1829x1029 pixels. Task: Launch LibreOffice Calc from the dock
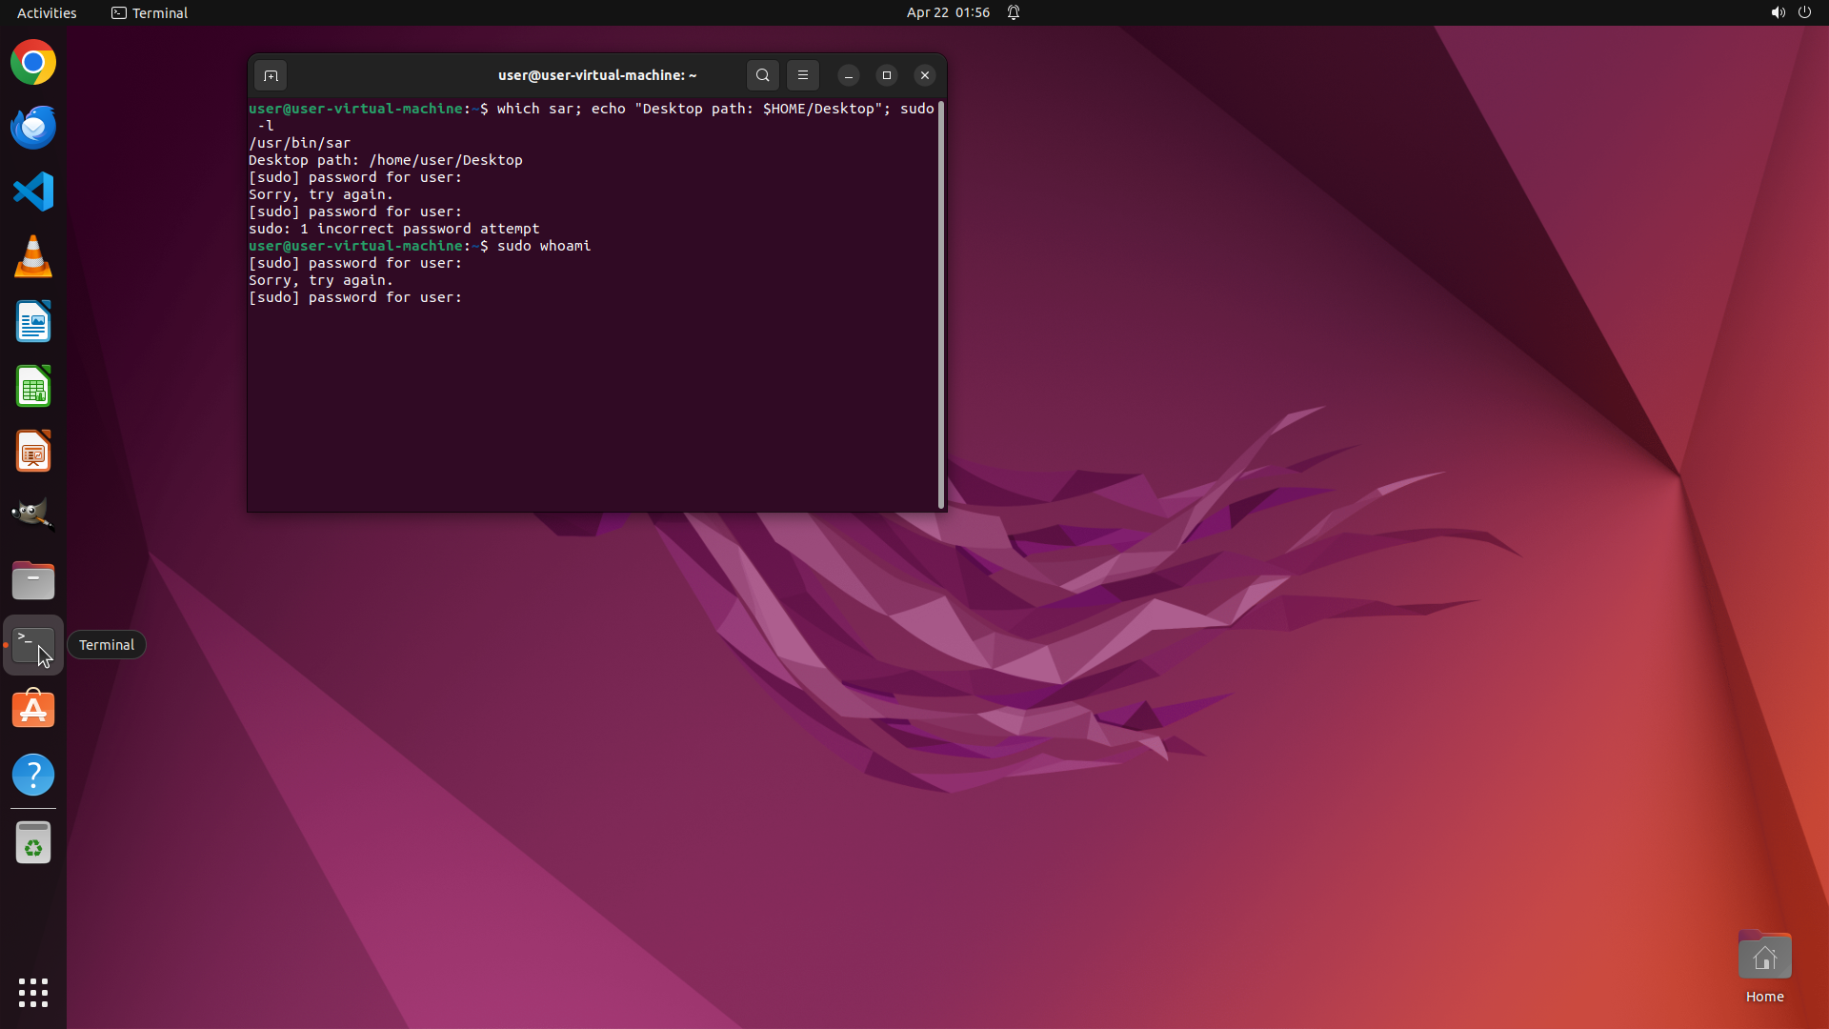pos(33,387)
